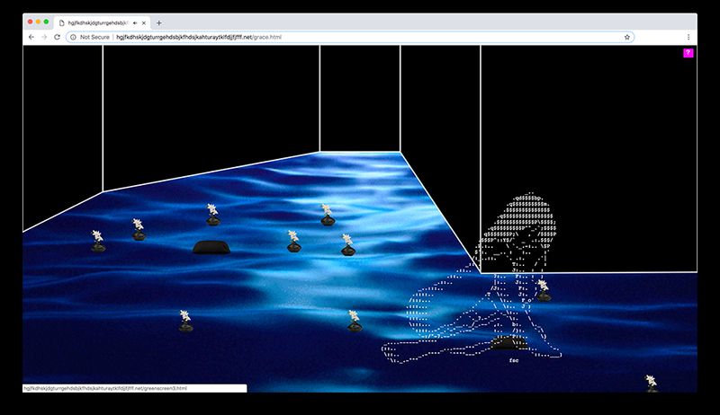Click the browser back arrow
Viewport: 720px width, 415px height.
pos(31,37)
